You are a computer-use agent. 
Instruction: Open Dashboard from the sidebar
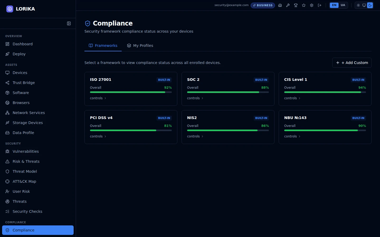coord(38,44)
